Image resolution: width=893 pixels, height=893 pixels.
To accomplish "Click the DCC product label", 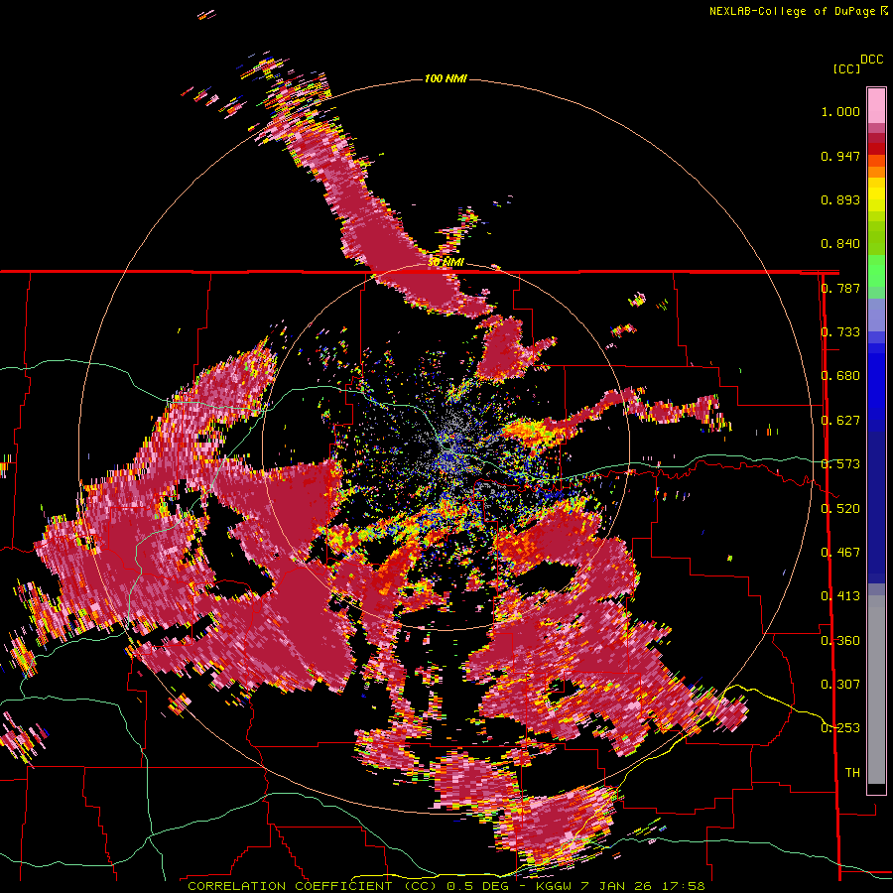I will click(871, 60).
